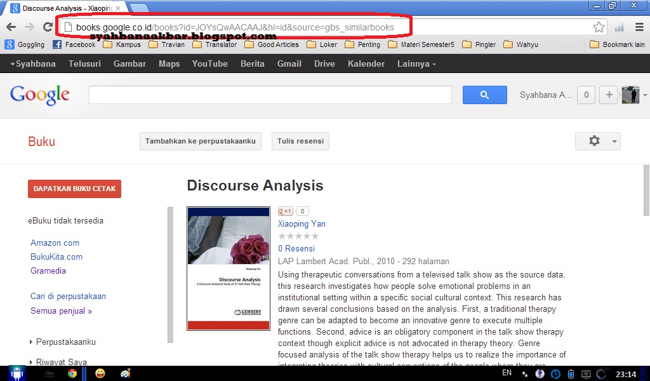Click the Google +1 button
The width and height of the screenshot is (650, 381).
(x=285, y=211)
